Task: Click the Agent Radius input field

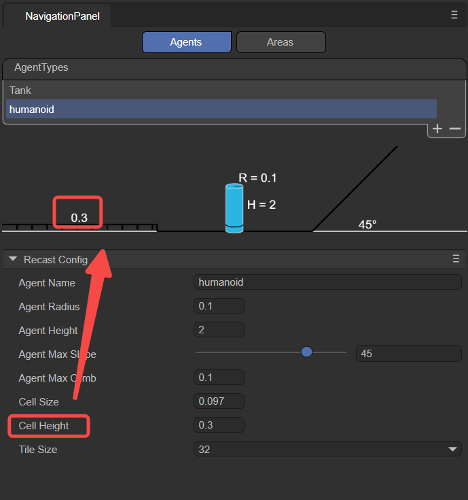Action: [x=219, y=306]
